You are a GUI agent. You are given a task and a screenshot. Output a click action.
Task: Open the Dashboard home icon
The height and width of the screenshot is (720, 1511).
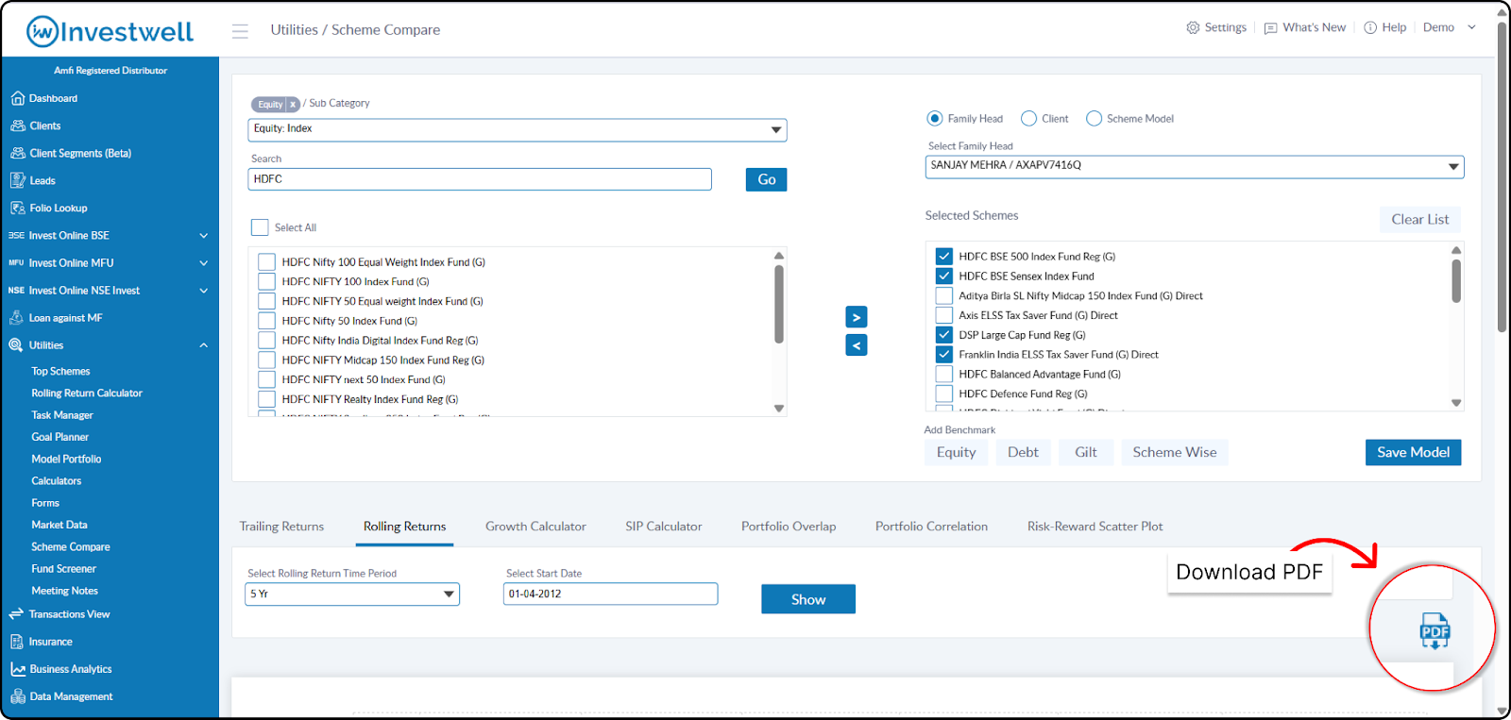pos(17,98)
